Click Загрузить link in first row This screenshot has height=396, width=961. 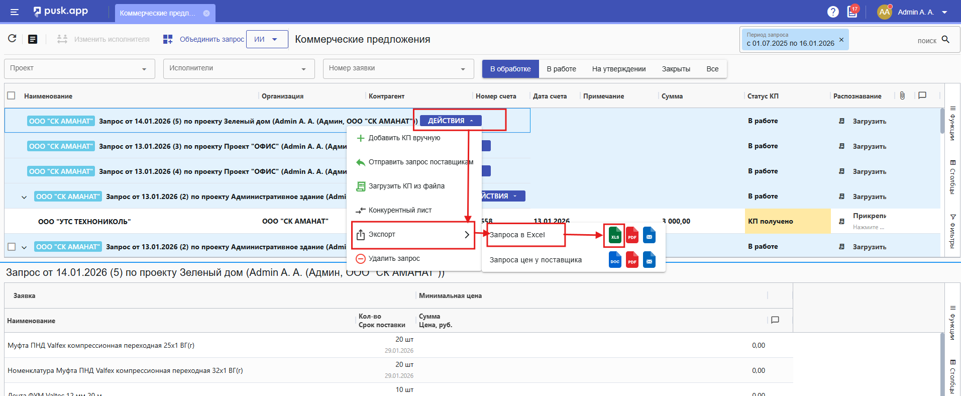[x=869, y=121]
